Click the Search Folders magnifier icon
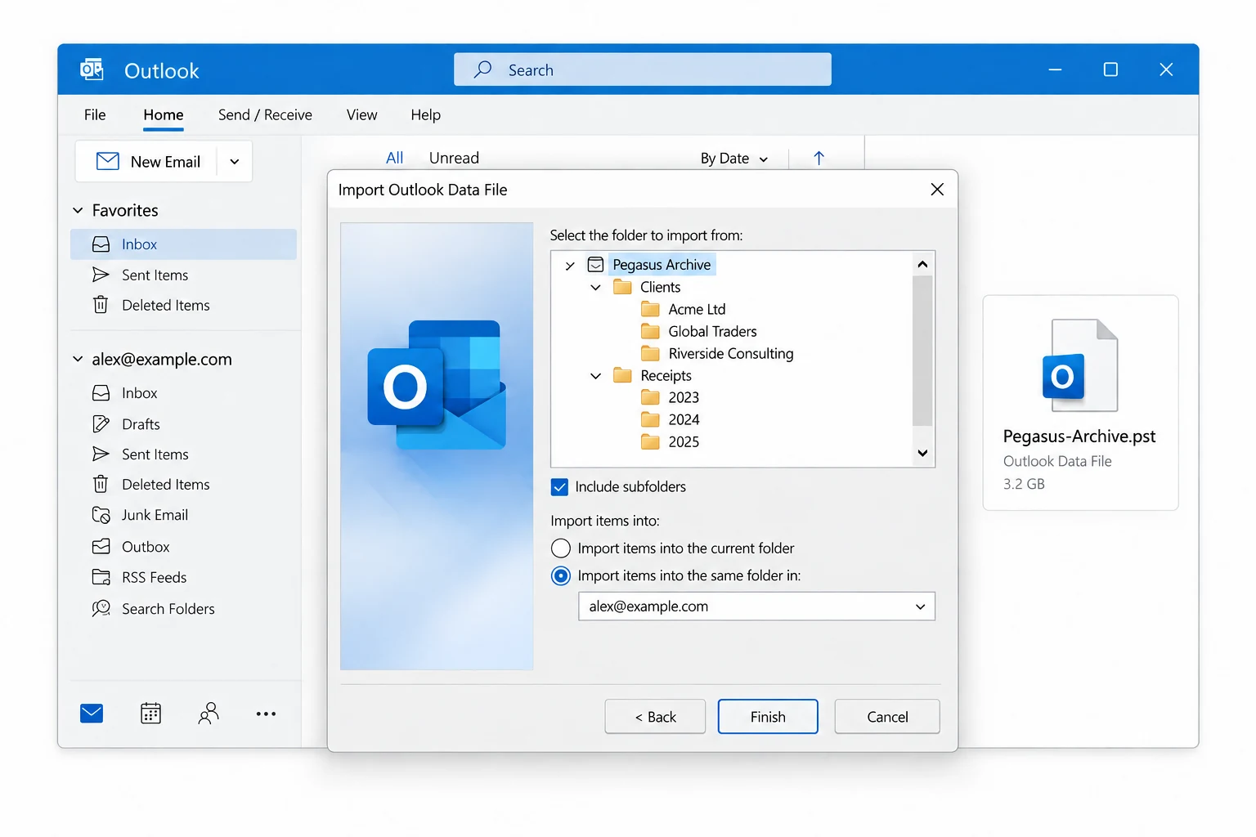Image resolution: width=1256 pixels, height=837 pixels. pyautogui.click(x=101, y=608)
